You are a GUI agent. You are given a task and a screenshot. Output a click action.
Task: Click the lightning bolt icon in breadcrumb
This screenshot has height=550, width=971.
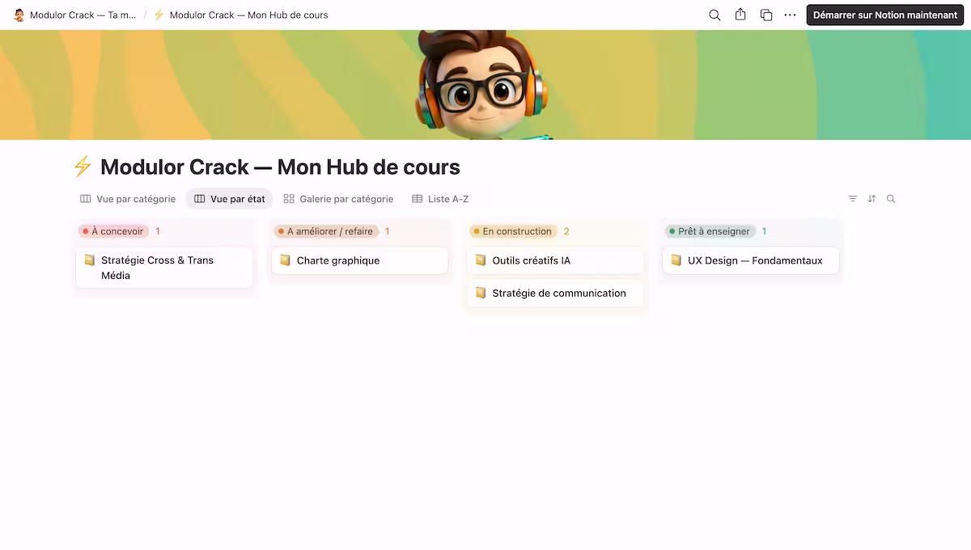point(159,15)
